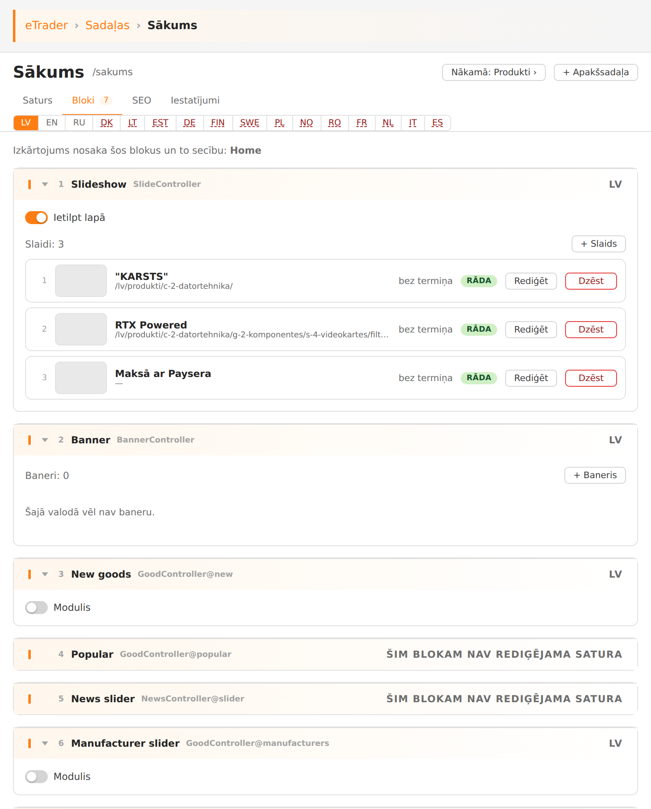Open the RTX Powered slide thumbnail
Screen dimensions: 651x809
click(x=81, y=329)
